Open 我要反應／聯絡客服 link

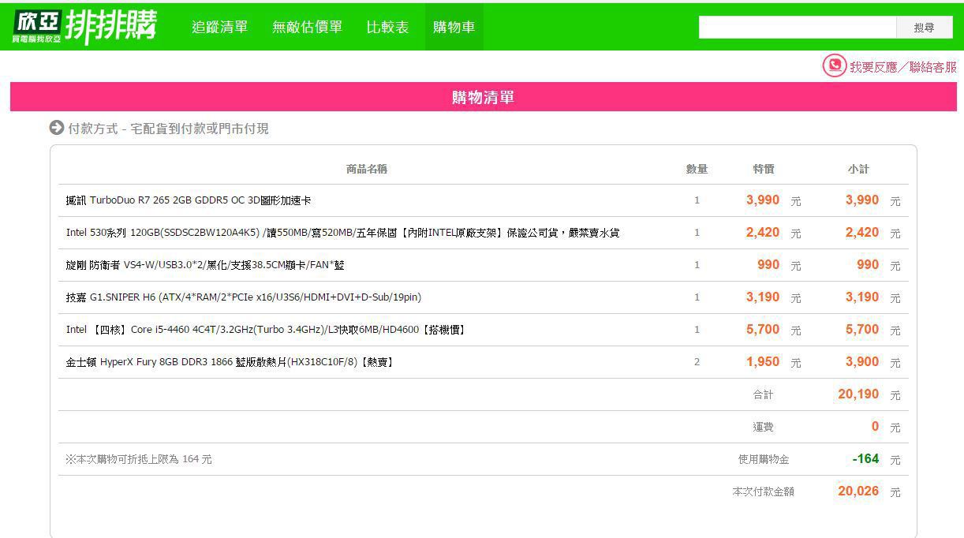click(902, 67)
